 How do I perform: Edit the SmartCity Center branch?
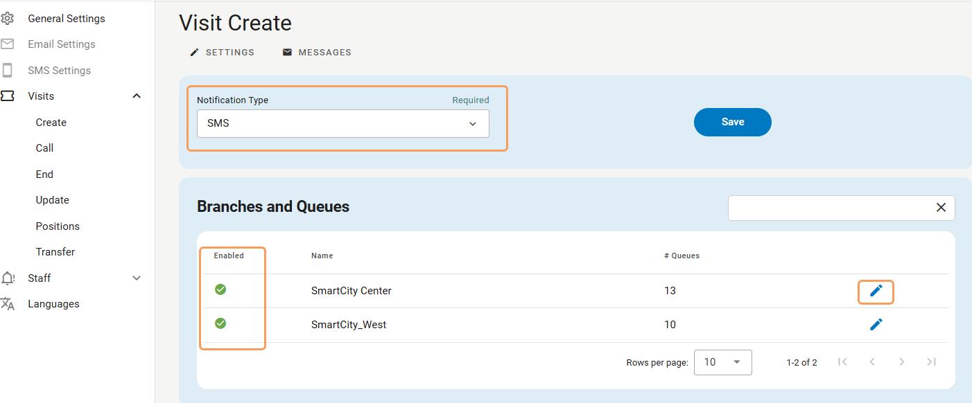pyautogui.click(x=876, y=291)
